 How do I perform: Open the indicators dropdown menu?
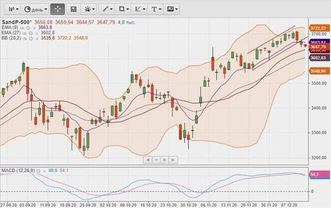pos(89,9)
